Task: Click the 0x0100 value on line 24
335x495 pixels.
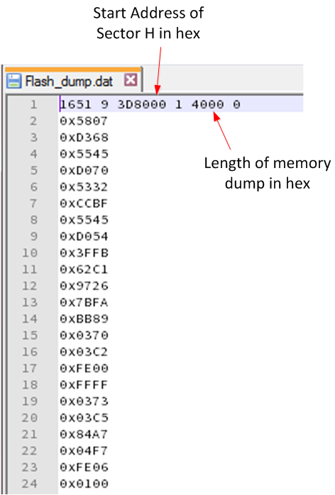Action: (x=84, y=484)
